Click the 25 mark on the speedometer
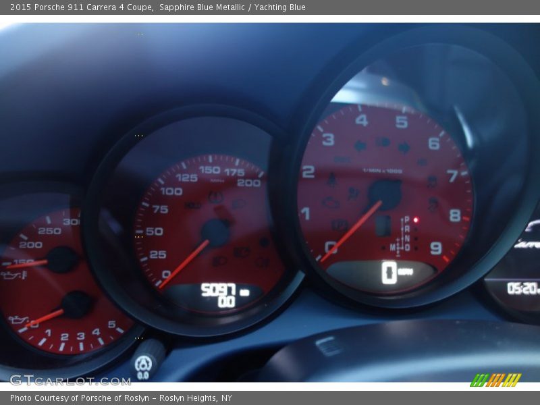Image resolution: width=540 pixels, height=405 pixels. (x=158, y=254)
